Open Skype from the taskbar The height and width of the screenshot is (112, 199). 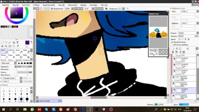pyautogui.click(x=46, y=109)
